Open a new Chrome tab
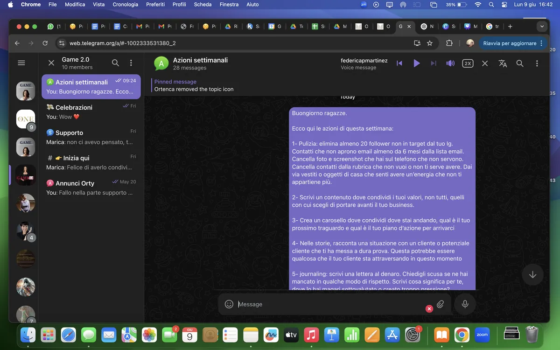Image resolution: width=560 pixels, height=350 pixels. 510,27
